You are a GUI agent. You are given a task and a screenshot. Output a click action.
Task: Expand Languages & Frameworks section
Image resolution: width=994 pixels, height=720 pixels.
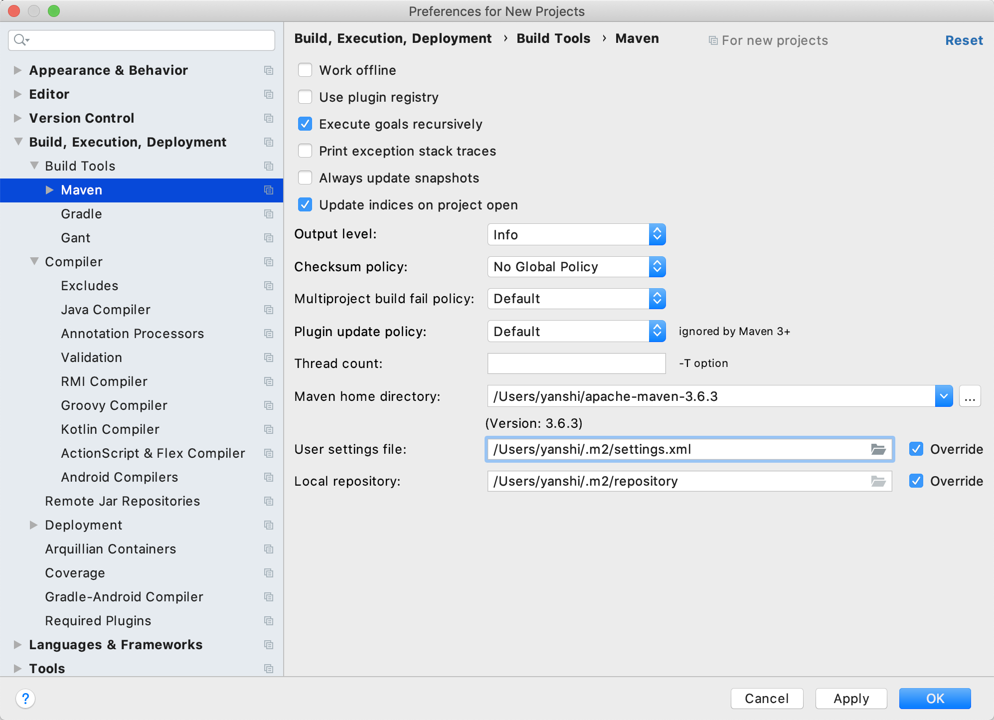[x=17, y=645]
